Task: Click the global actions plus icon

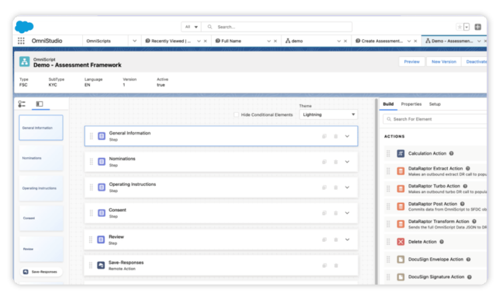Action: click(478, 27)
